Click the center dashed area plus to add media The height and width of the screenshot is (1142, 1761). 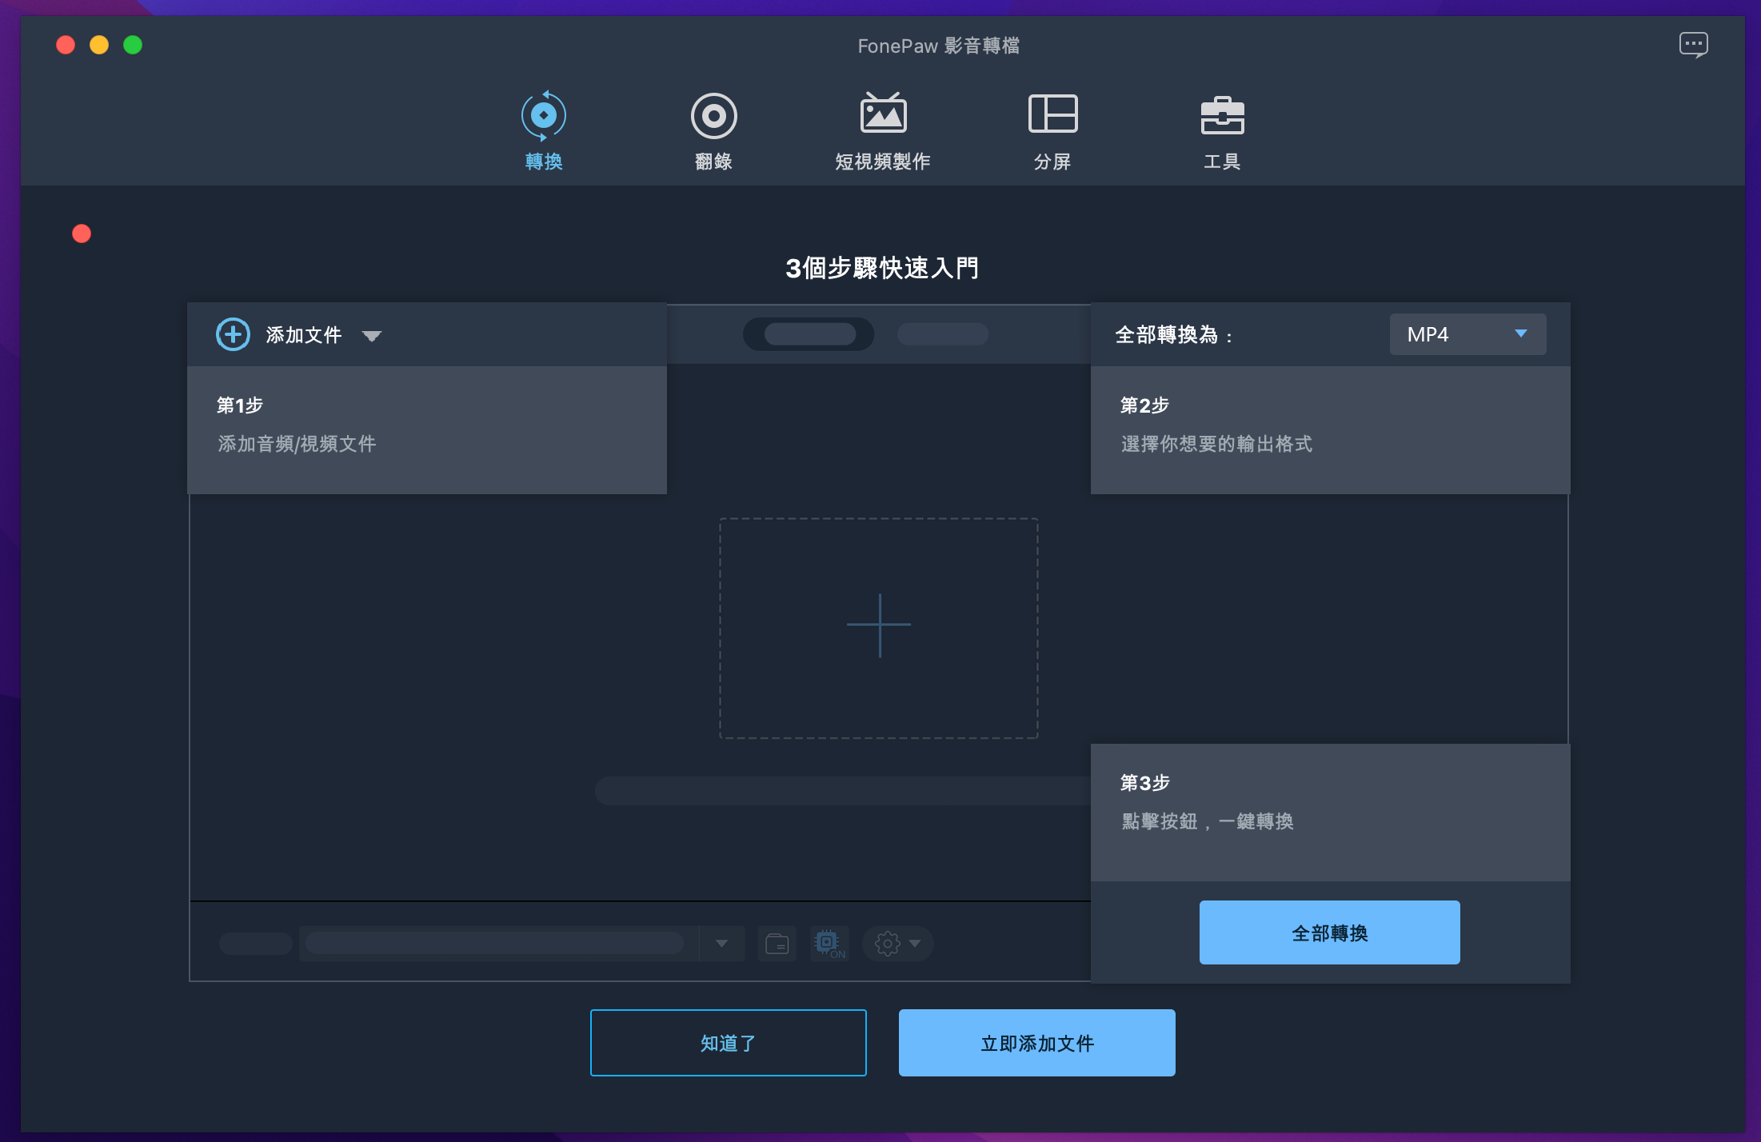(x=878, y=625)
